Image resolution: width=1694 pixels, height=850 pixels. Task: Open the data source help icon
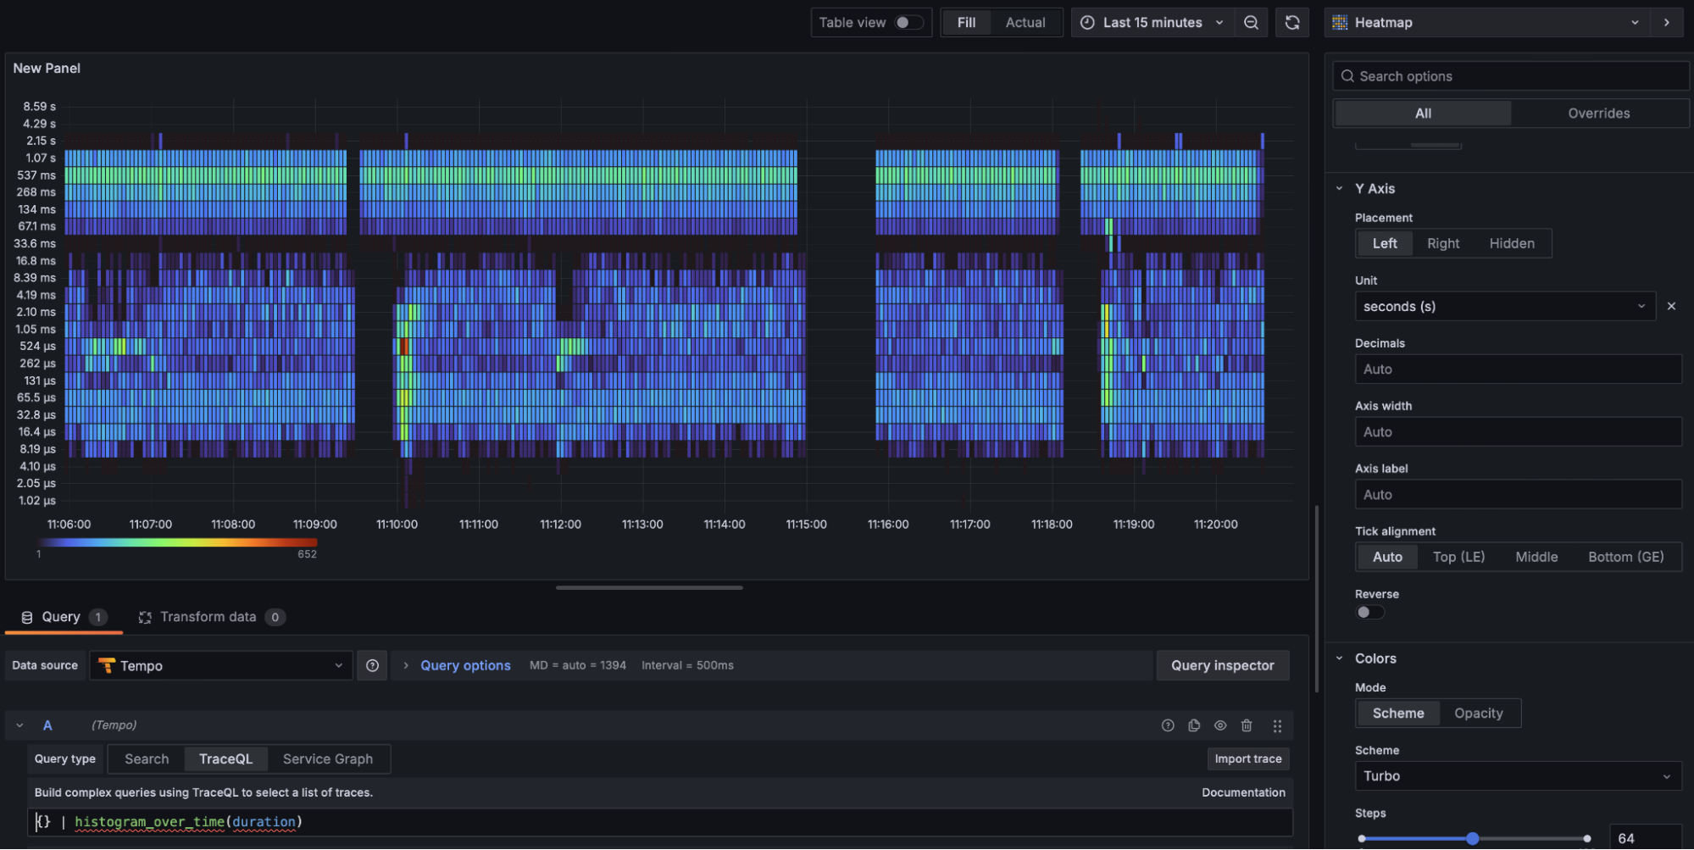coord(372,665)
